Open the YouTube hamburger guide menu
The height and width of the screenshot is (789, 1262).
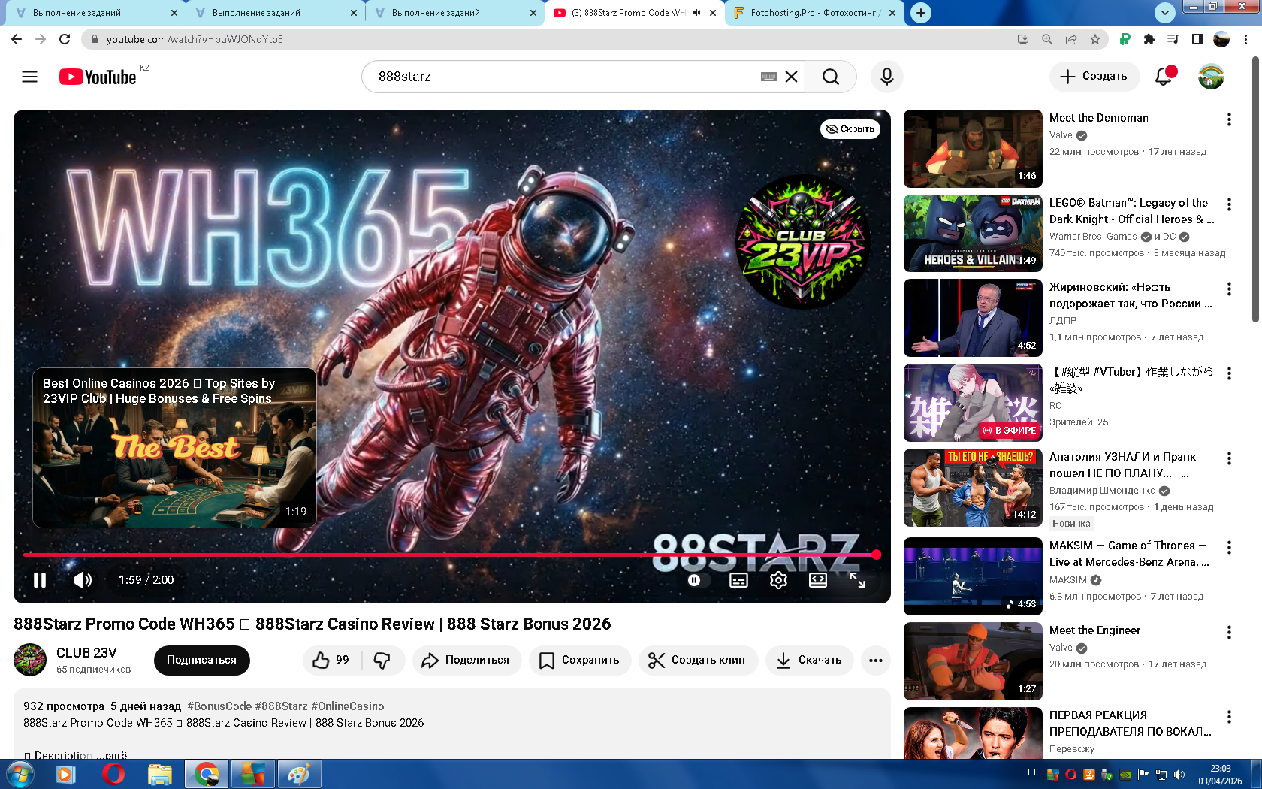click(x=29, y=77)
